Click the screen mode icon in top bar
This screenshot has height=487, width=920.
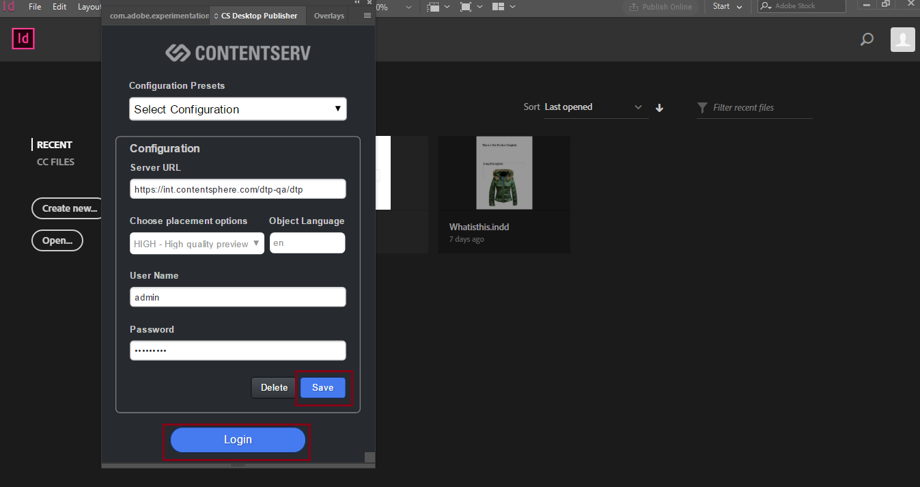pos(466,7)
